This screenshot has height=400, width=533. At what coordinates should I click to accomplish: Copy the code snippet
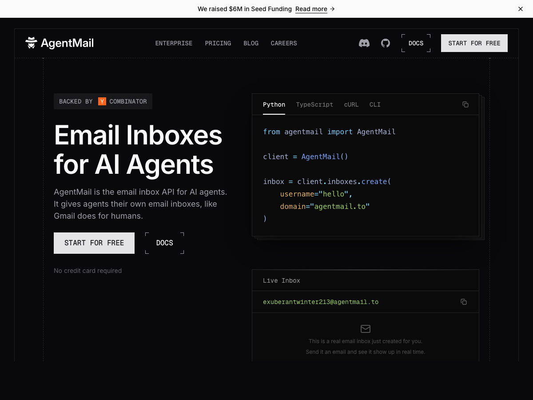click(465, 104)
